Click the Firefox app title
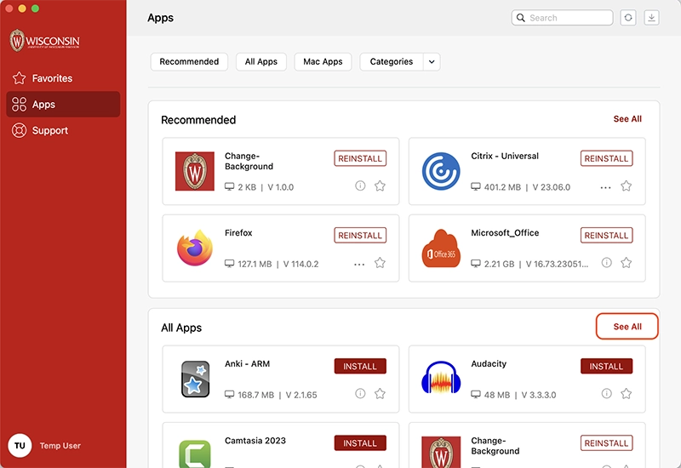This screenshot has width=681, height=468. click(238, 232)
